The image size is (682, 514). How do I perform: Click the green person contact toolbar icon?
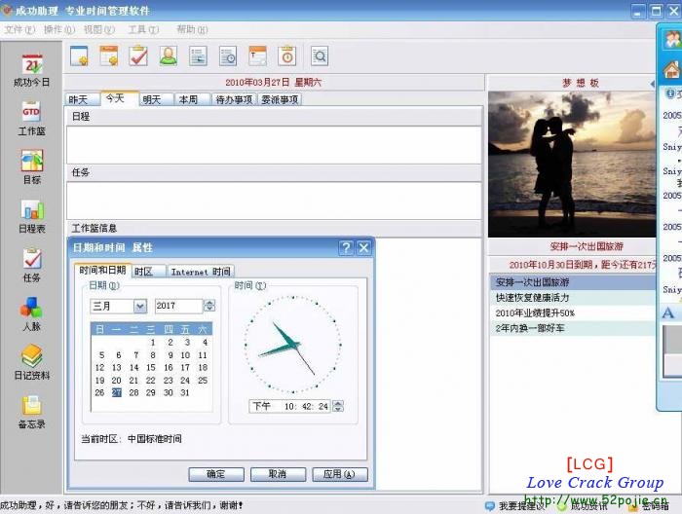169,56
